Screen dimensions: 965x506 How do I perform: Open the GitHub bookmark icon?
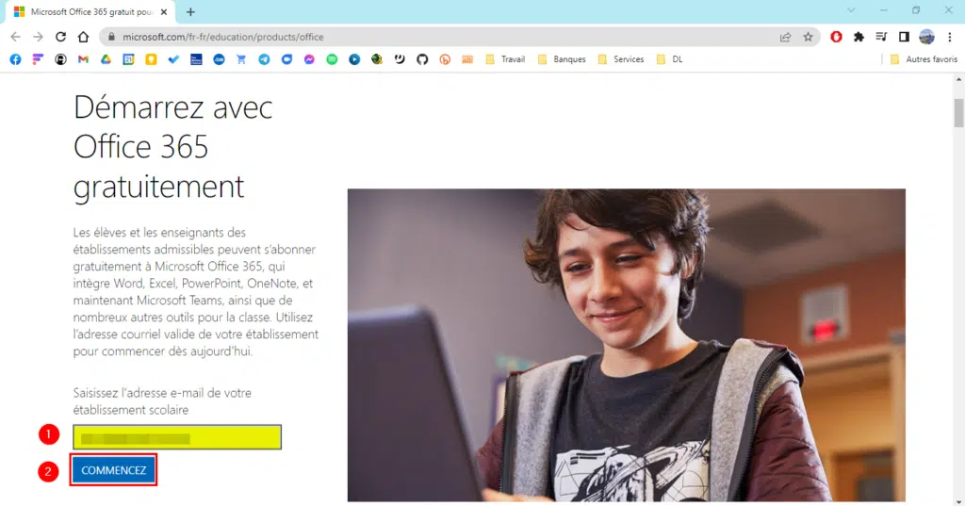[x=422, y=59]
